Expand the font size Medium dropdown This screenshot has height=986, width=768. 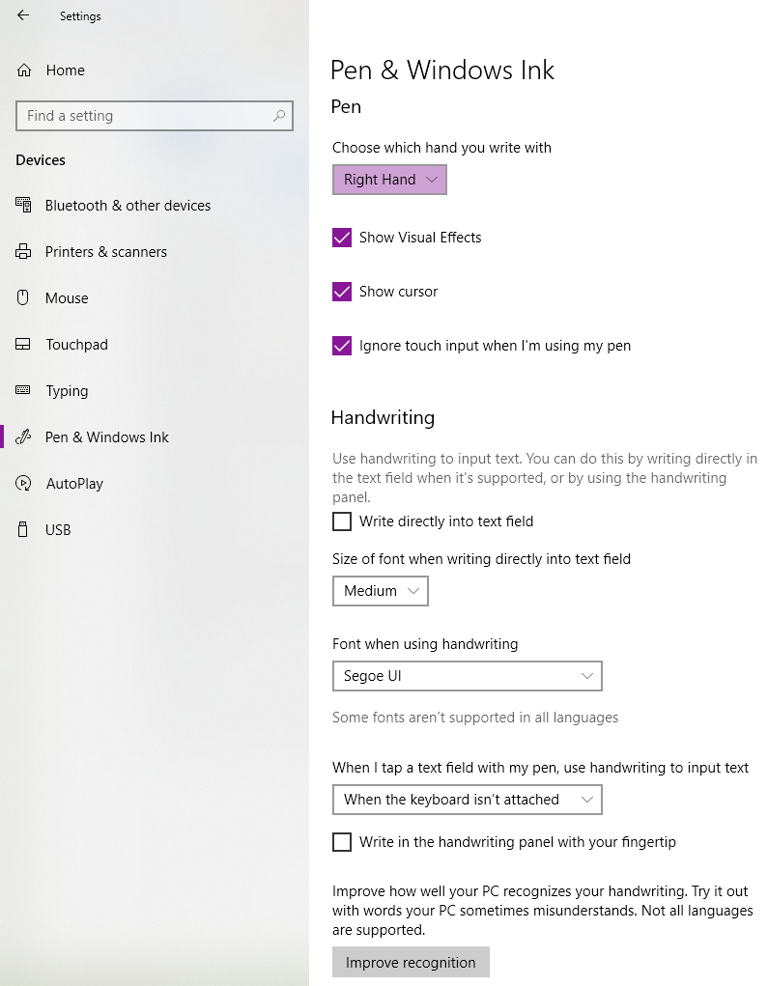[x=380, y=590]
